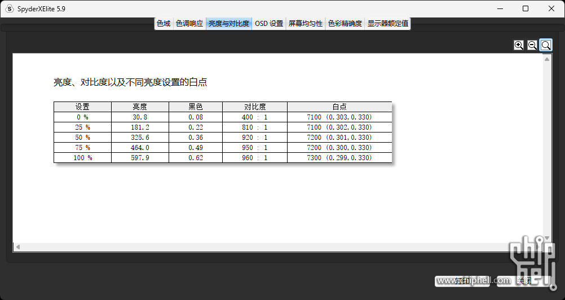Click the SpyderXElite app icon in title bar
The image size is (565, 300).
tap(10, 8)
